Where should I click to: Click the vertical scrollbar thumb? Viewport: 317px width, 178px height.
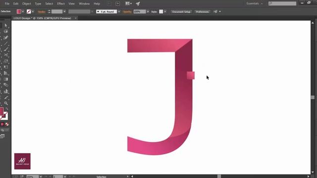(313, 97)
